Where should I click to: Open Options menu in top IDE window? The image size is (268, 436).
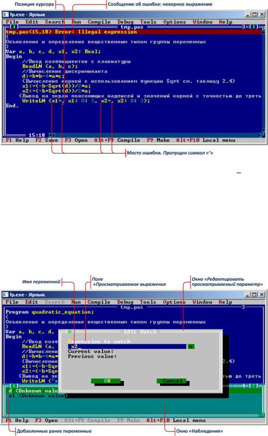(175, 22)
